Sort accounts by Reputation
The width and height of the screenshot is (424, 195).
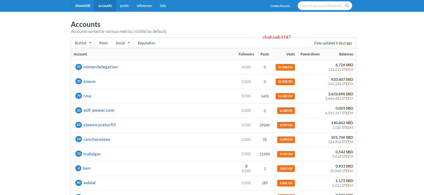(x=147, y=43)
